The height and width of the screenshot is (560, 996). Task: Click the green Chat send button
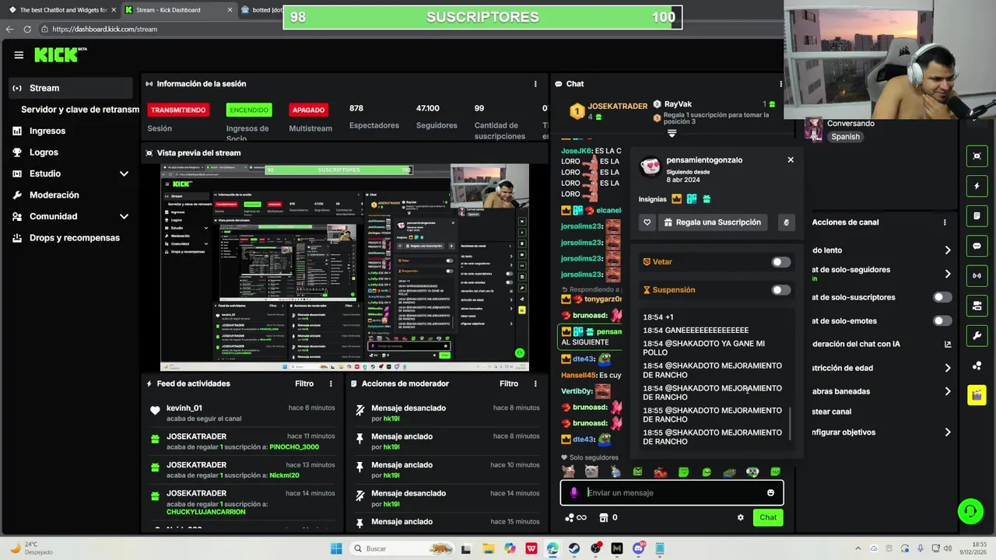coord(768,517)
